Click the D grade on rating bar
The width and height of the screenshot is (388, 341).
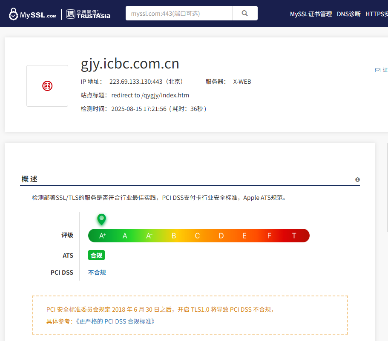[221, 236]
